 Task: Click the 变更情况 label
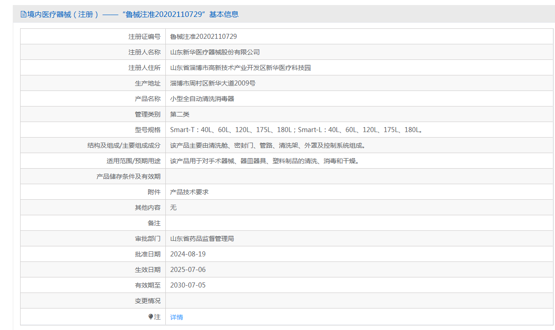[x=148, y=301]
